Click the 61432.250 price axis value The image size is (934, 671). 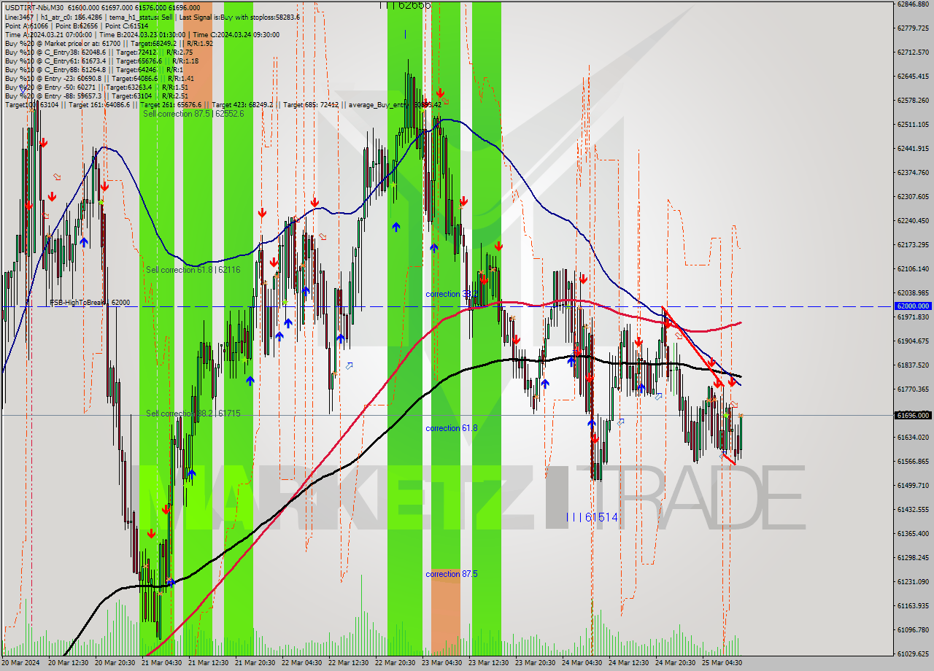coord(913,509)
